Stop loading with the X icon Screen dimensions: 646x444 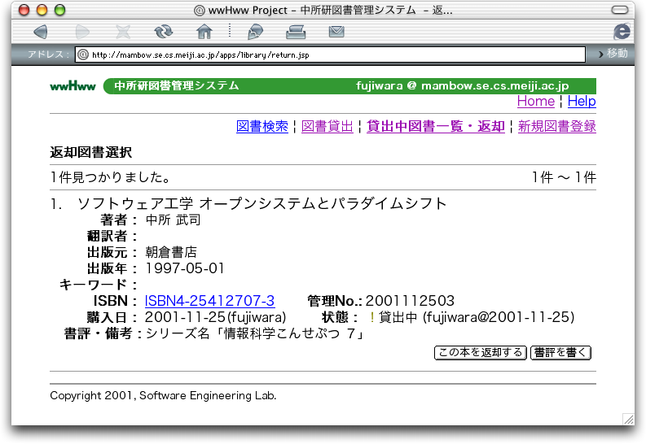pyautogui.click(x=123, y=32)
